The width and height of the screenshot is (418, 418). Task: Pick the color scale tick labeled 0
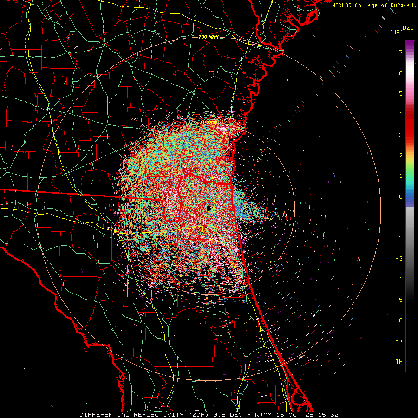tap(401, 197)
